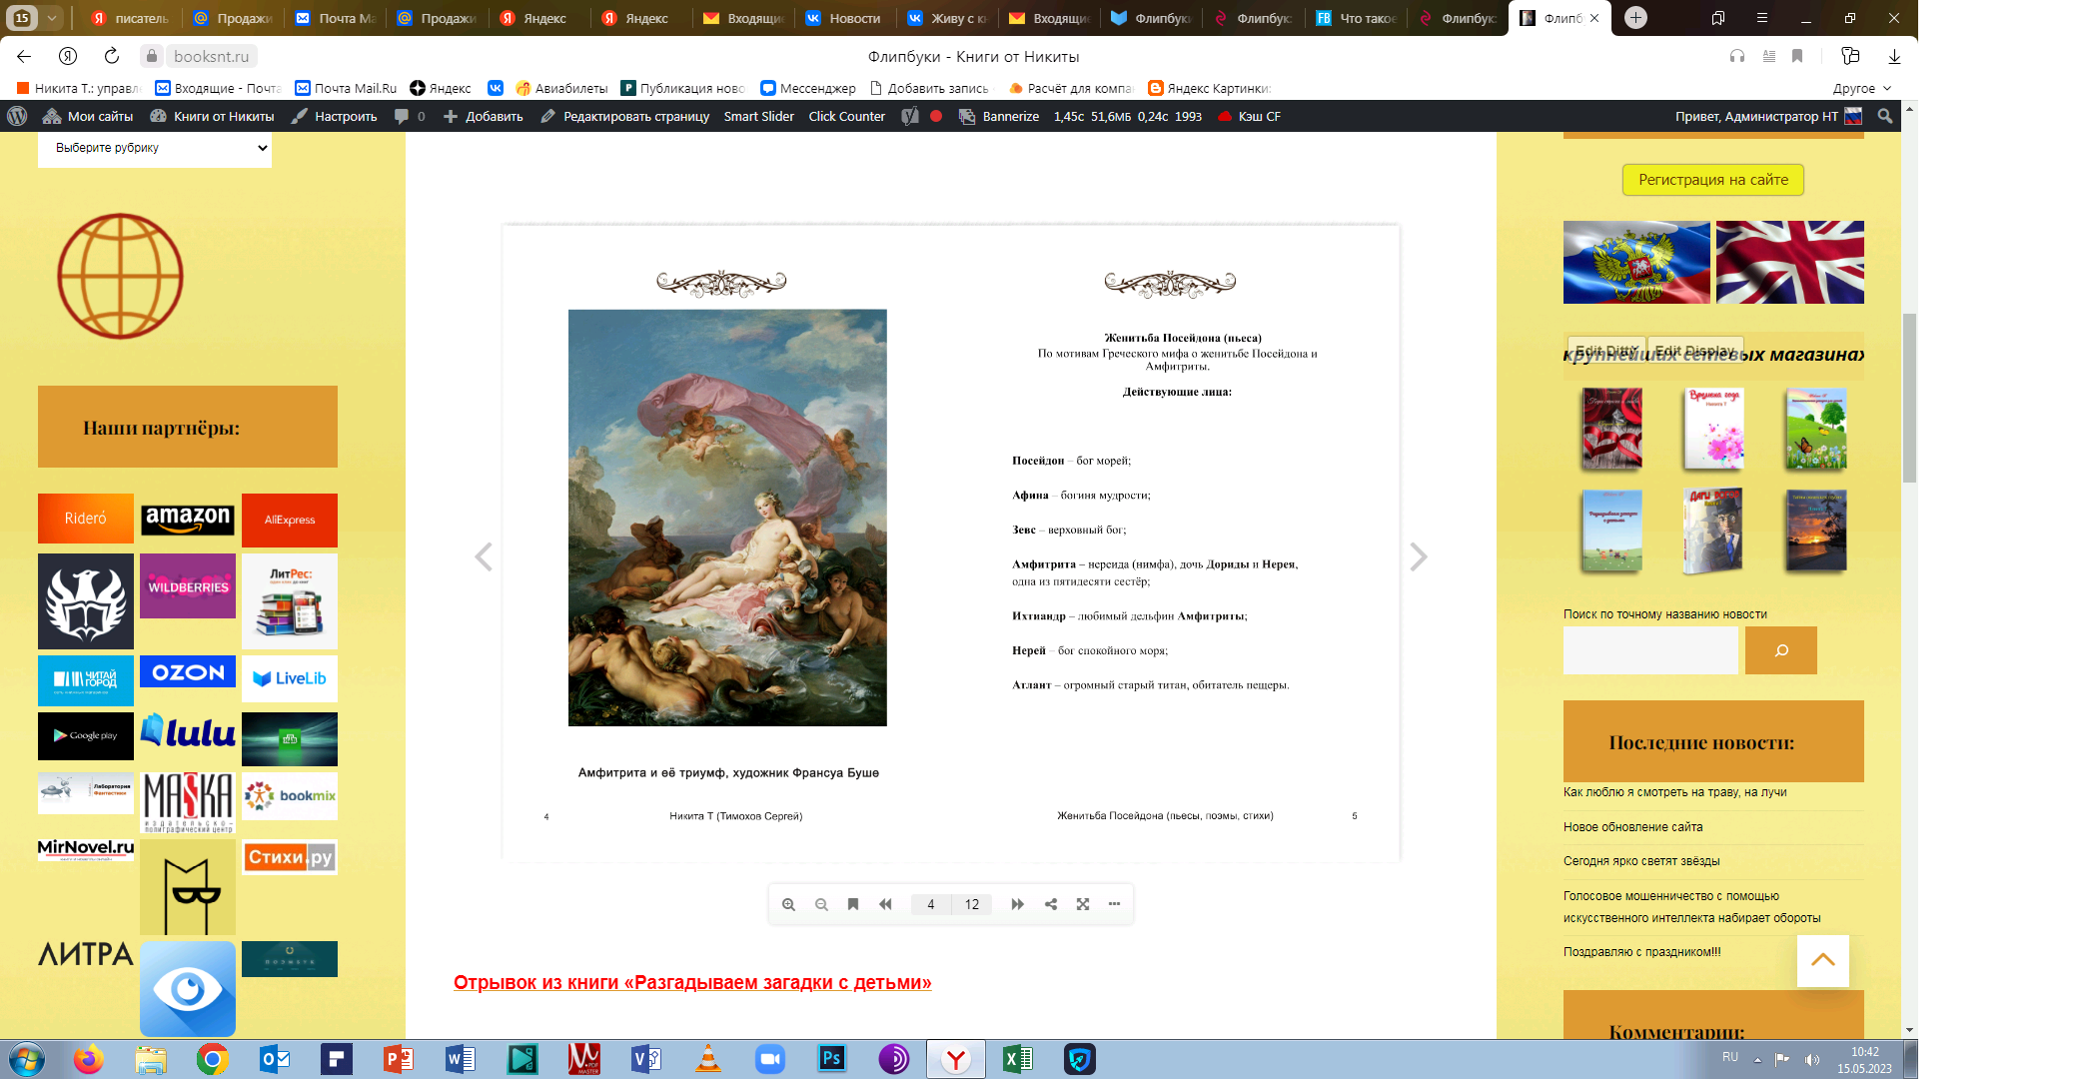Screen dimensions: 2090x1079
Task: Switch site language with British flag
Action: (1789, 262)
